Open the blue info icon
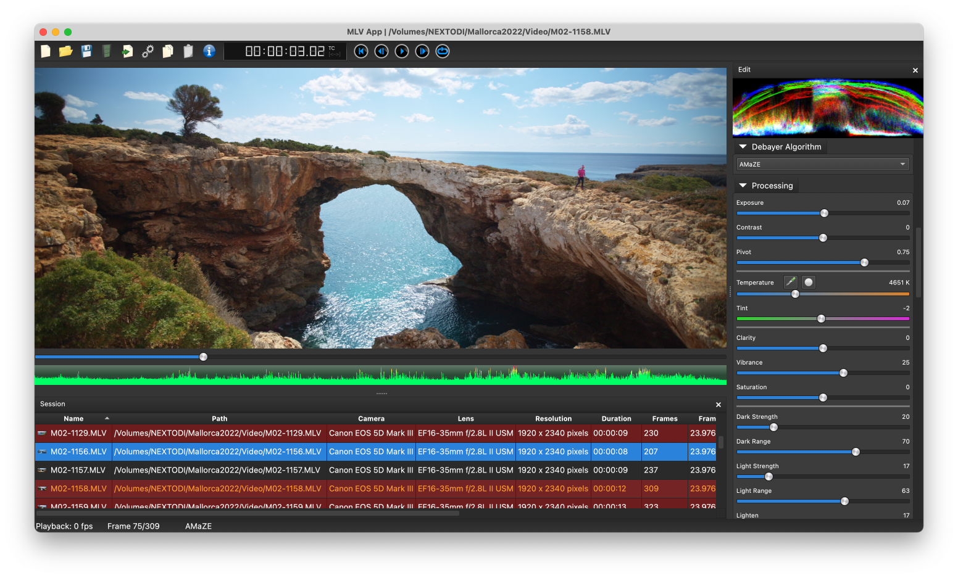This screenshot has width=958, height=578. [209, 51]
